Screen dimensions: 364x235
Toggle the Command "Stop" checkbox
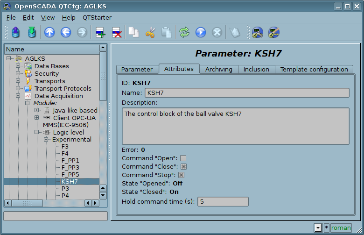182,175
